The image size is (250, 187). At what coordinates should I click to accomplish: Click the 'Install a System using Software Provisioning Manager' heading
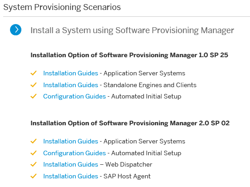tap(132, 30)
